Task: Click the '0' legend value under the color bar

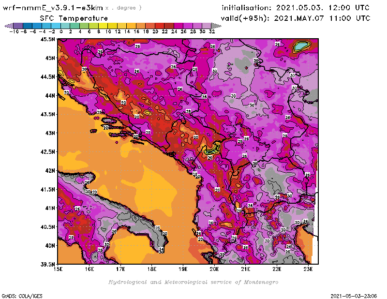Action: [x=61, y=31]
